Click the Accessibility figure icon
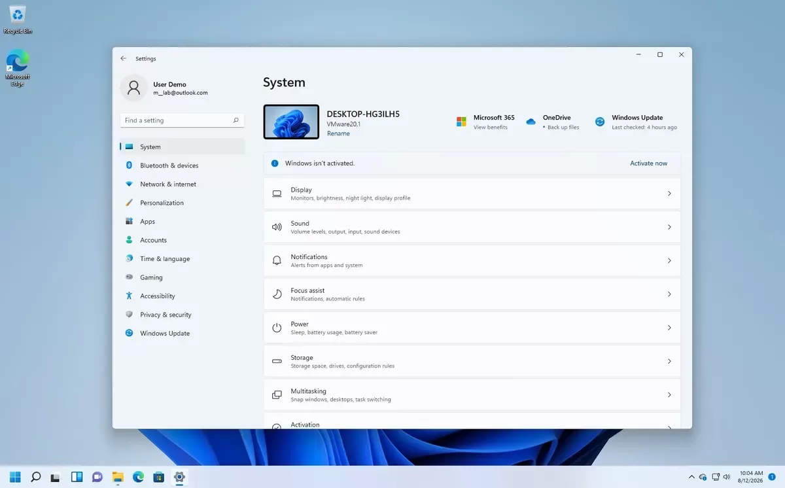The height and width of the screenshot is (488, 785). [x=129, y=296]
